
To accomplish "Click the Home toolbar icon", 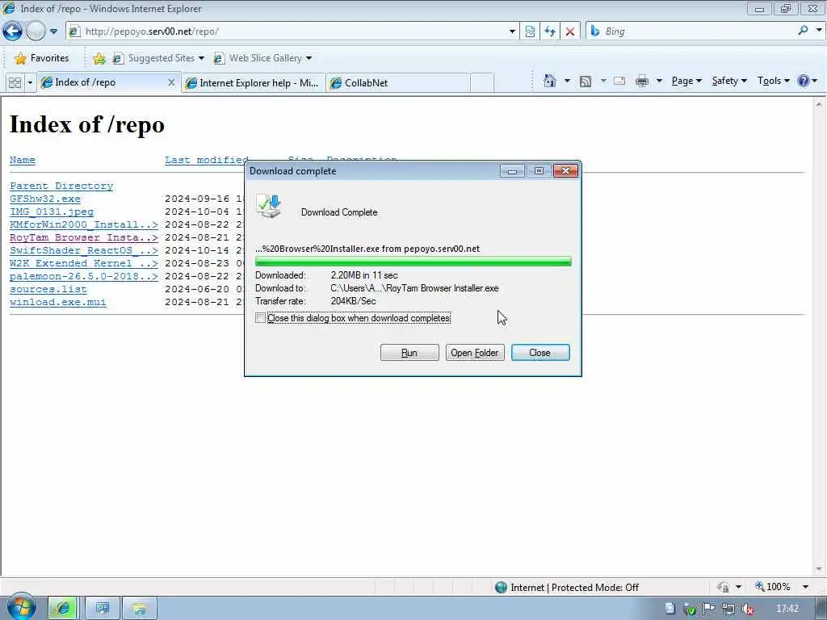I will tap(549, 82).
